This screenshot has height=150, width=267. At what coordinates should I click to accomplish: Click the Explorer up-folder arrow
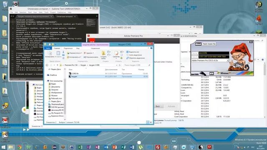coord(58,65)
